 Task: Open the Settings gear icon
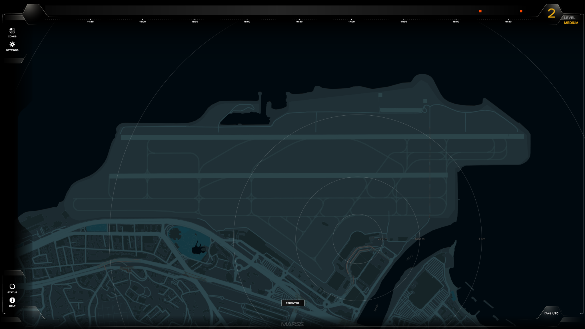[12, 45]
